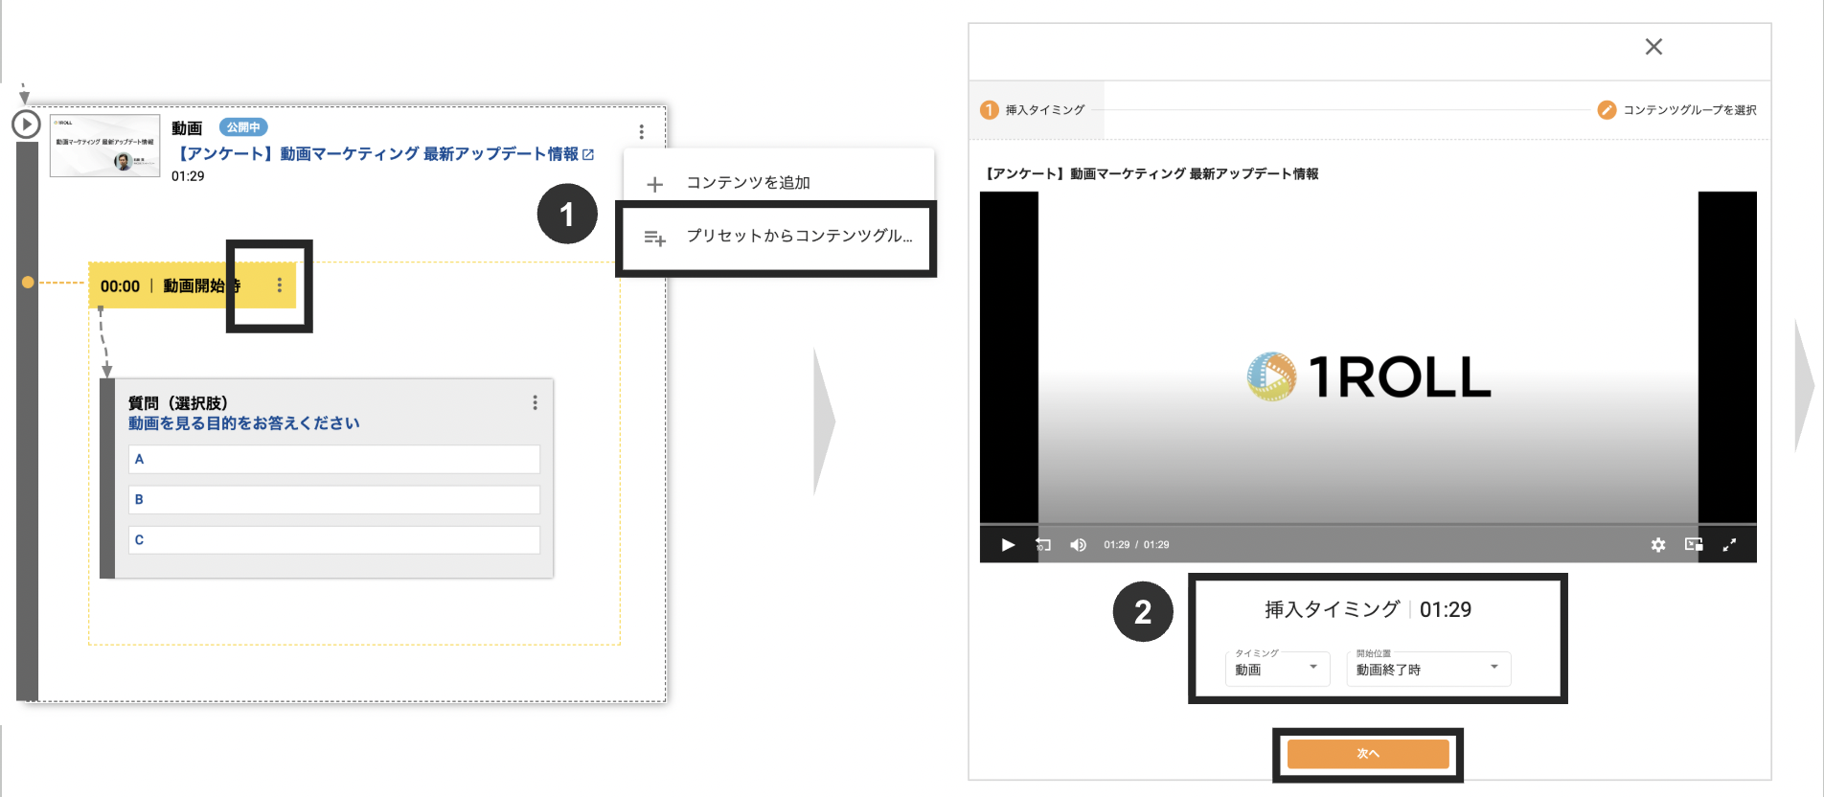Open the タイミング dropdown set to 動画
This screenshot has height=797, width=1824.
(x=1277, y=669)
